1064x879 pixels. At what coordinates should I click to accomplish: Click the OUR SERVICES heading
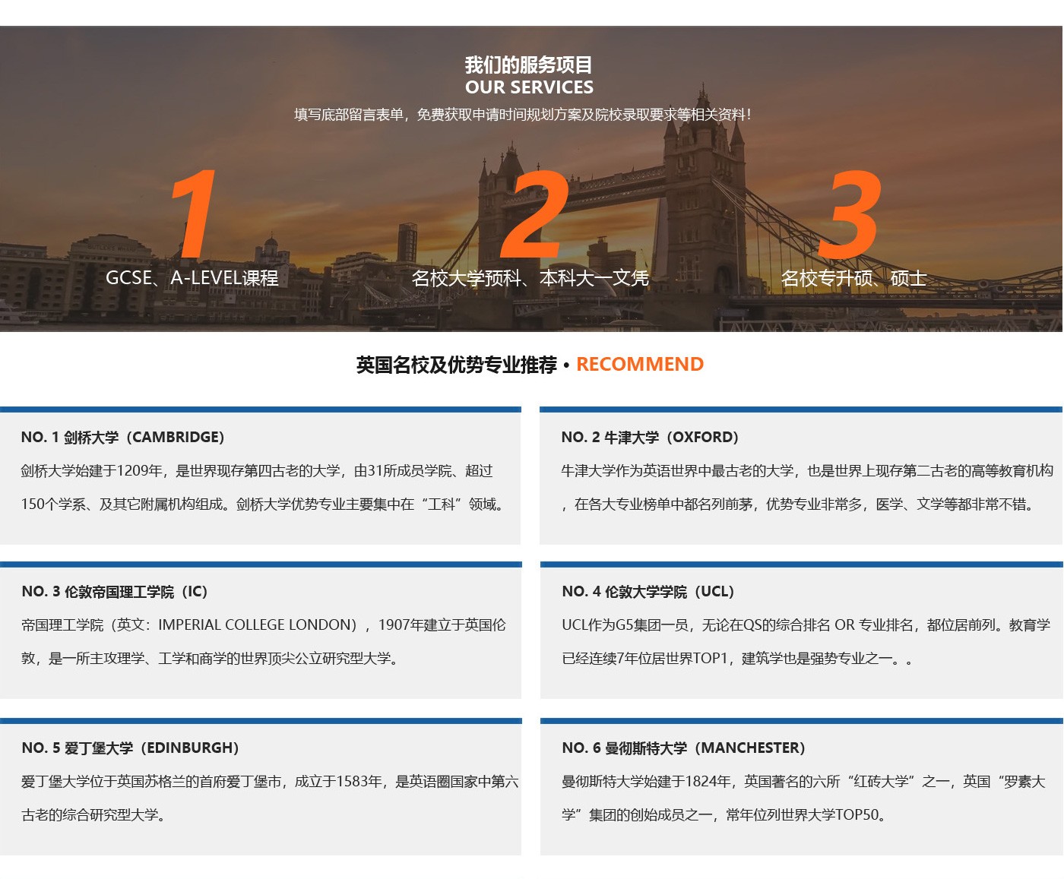click(529, 87)
